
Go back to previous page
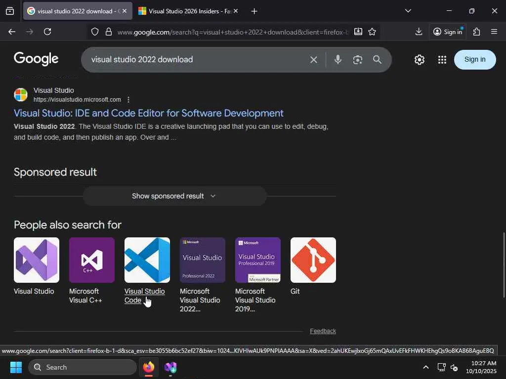click(x=12, y=32)
